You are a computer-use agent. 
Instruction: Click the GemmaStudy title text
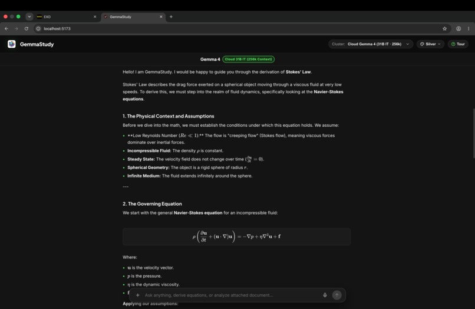37,44
